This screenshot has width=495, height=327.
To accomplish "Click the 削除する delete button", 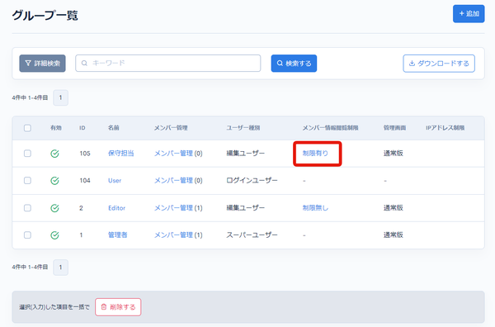I will 118,307.
